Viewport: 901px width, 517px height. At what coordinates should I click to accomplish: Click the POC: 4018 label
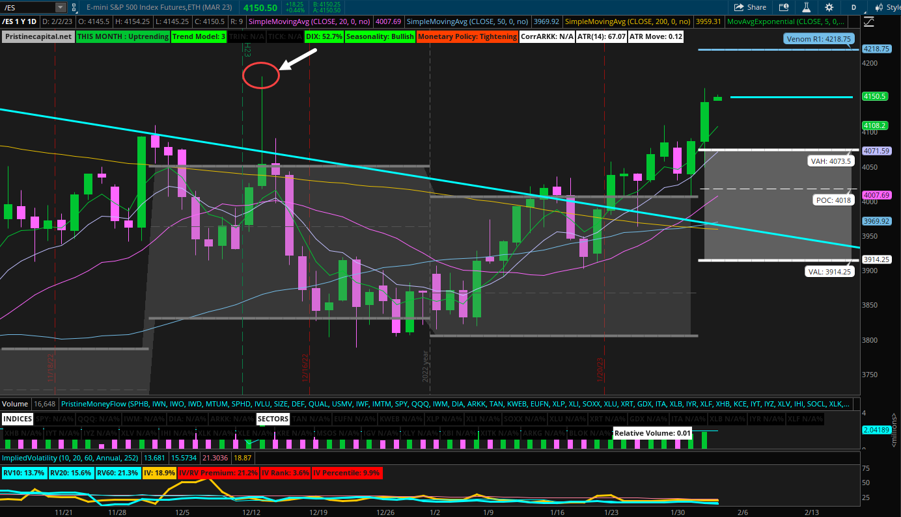[833, 200]
